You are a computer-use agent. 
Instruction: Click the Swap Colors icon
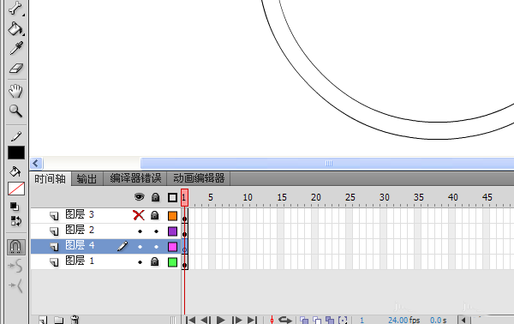(x=15, y=221)
